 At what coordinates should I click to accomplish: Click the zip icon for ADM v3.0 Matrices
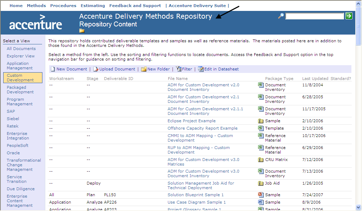tap(261, 160)
